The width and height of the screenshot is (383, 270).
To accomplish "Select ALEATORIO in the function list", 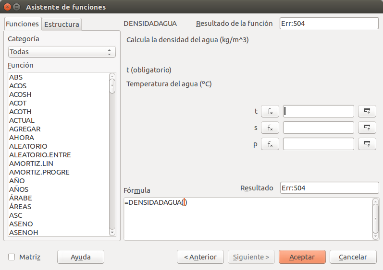I will (x=59, y=146).
